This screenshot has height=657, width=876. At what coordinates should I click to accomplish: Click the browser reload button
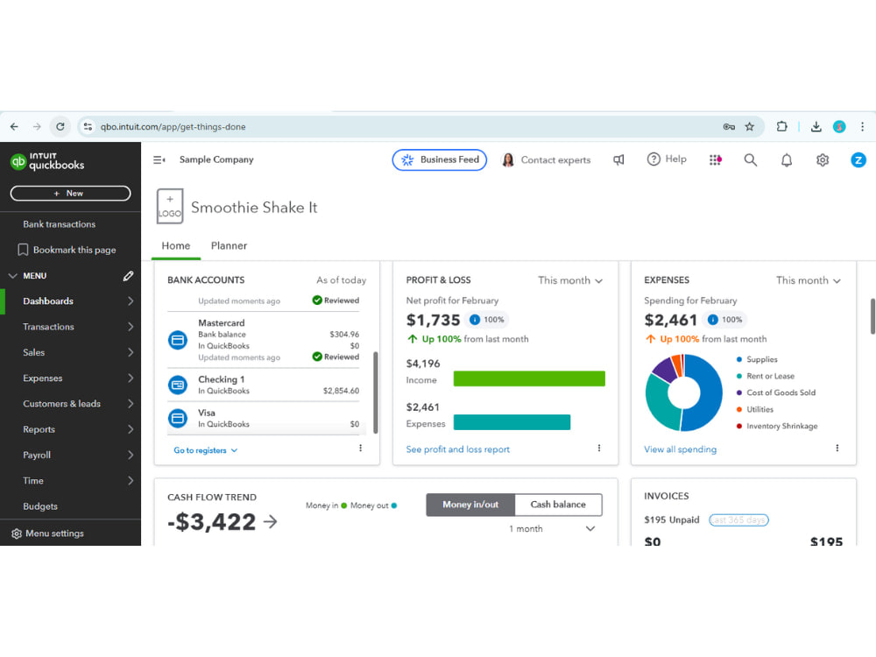60,127
